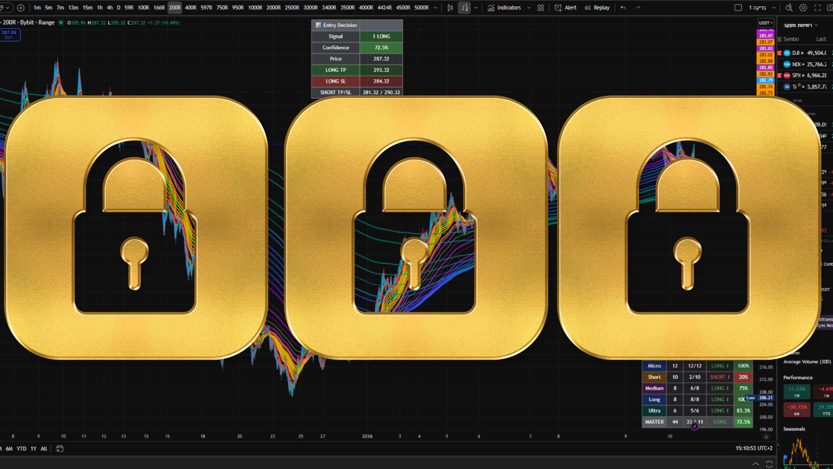Open the indicator templates grid icon
833x469 pixels.
point(541,7)
